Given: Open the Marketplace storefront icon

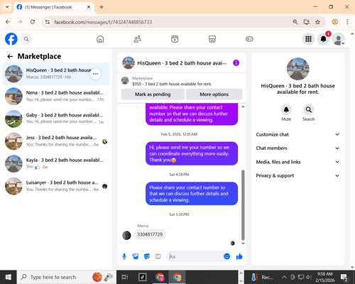Looking at the screenshot, I should [212, 39].
